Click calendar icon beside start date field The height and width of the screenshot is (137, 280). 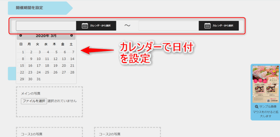click(85, 26)
